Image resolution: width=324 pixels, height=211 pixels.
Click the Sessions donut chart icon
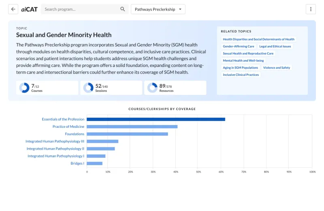[88, 88]
